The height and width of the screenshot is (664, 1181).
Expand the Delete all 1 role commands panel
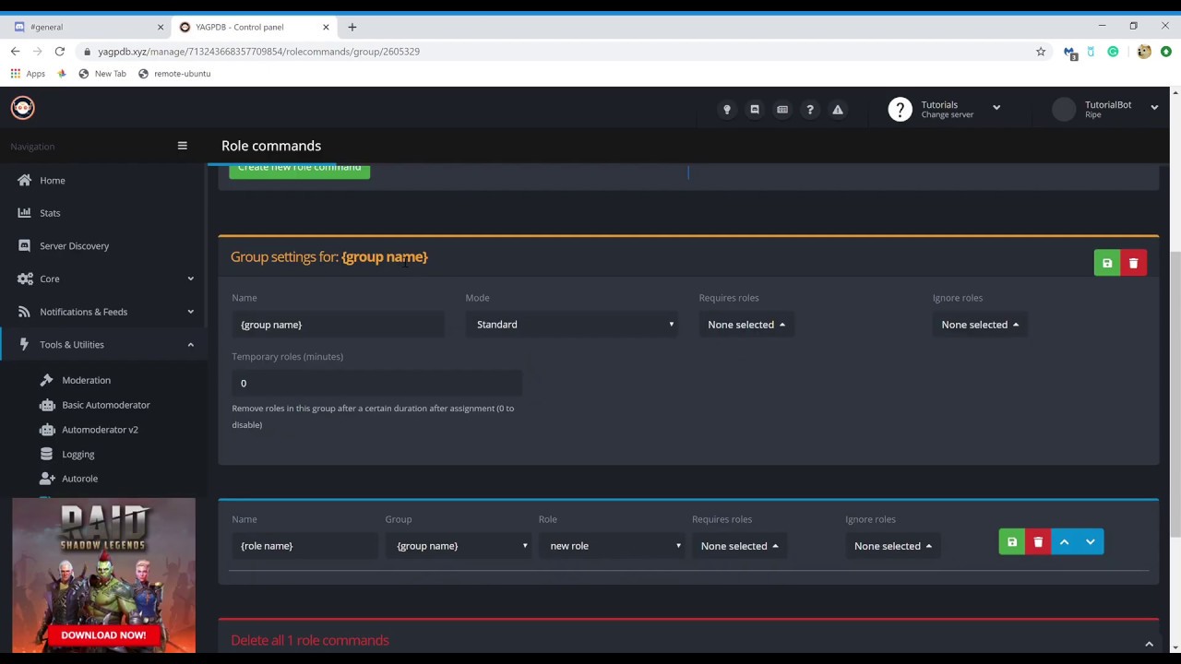point(1149,644)
